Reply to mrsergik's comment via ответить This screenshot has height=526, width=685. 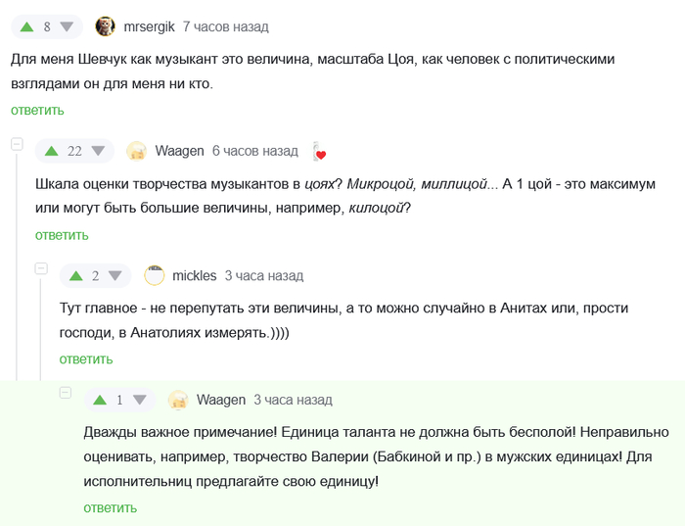click(x=37, y=111)
